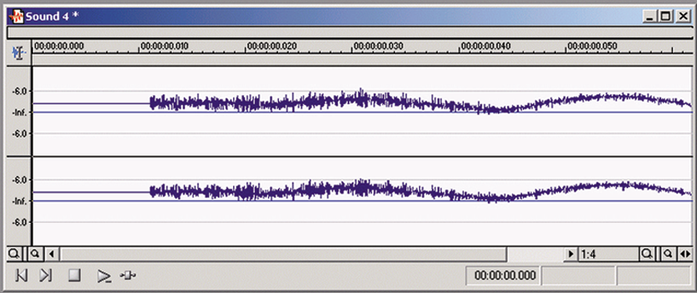The width and height of the screenshot is (697, 293).
Task: Click the Play as Sample button
Action: (x=128, y=276)
